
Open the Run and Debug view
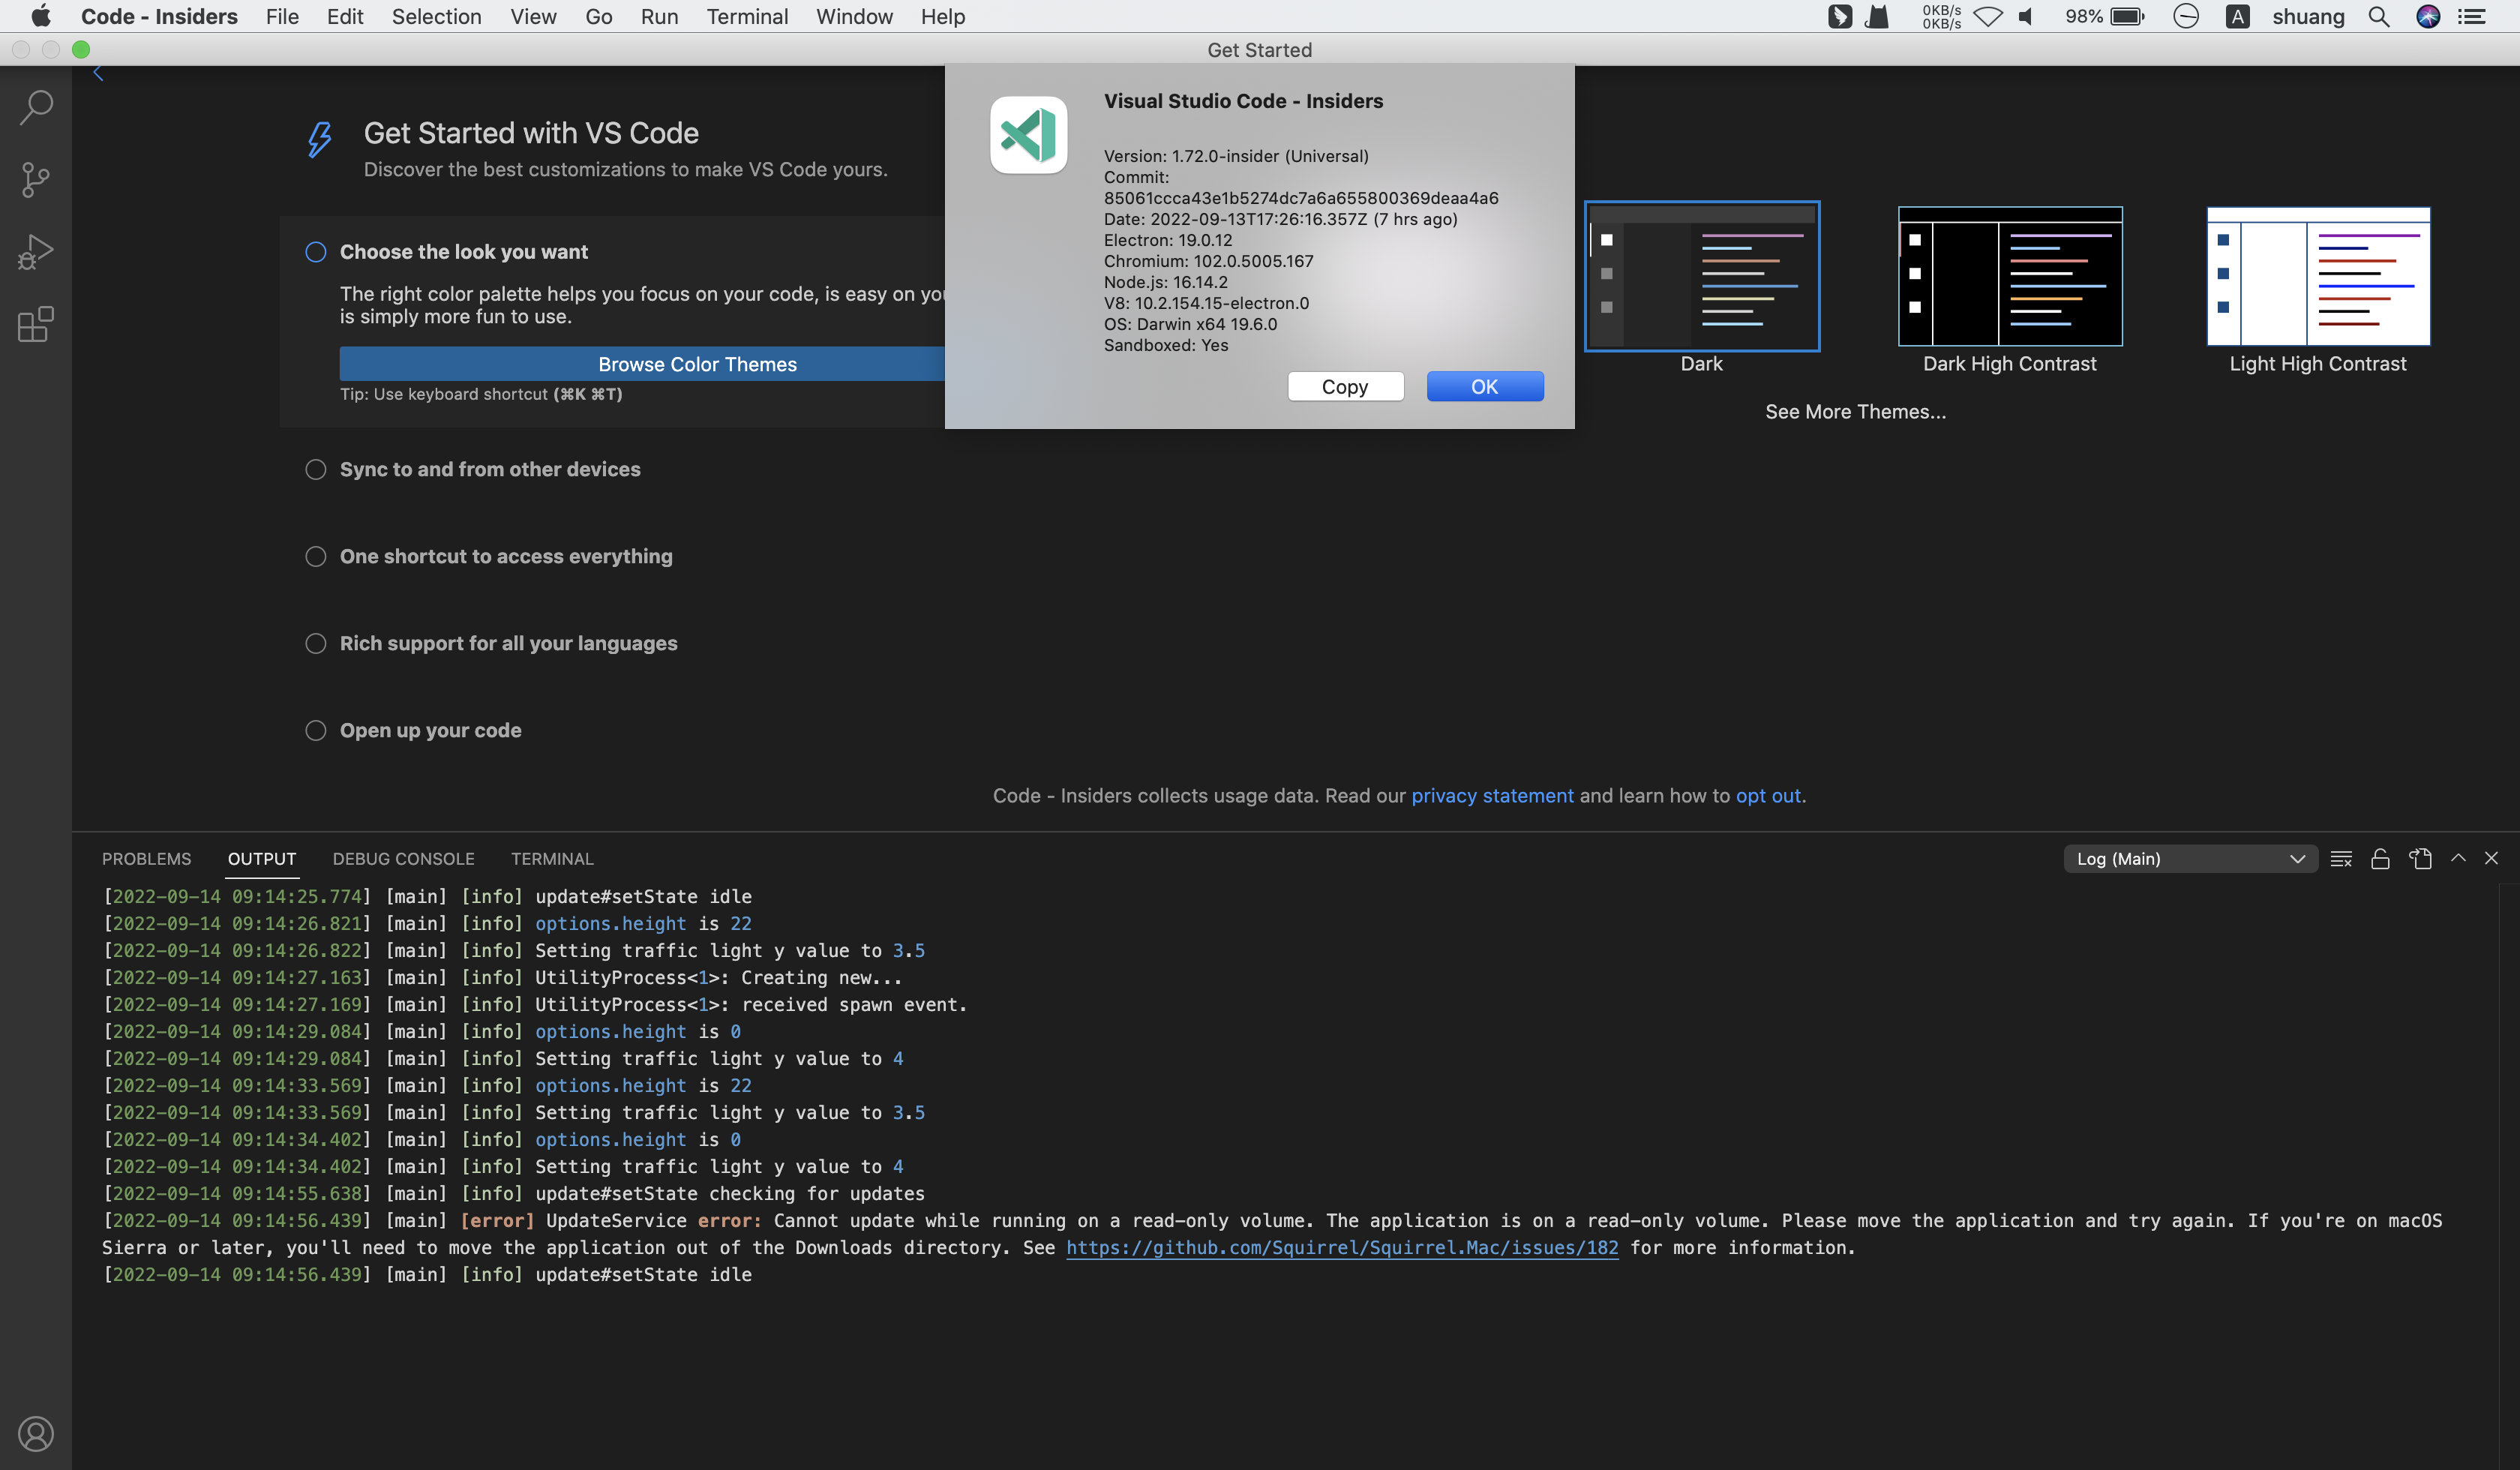point(36,251)
